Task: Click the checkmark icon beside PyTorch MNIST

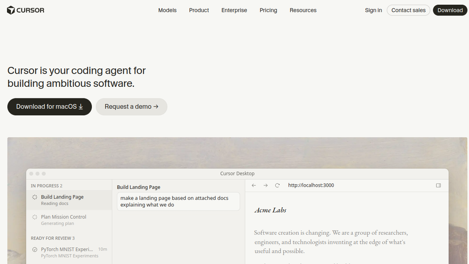Action: click(x=35, y=249)
